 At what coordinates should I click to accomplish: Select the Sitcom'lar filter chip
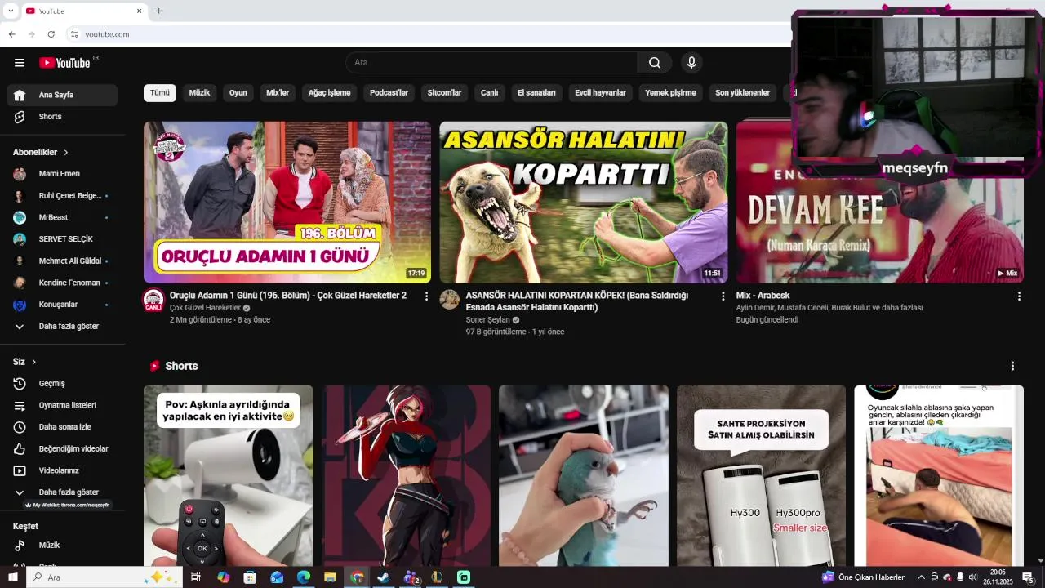tap(444, 93)
